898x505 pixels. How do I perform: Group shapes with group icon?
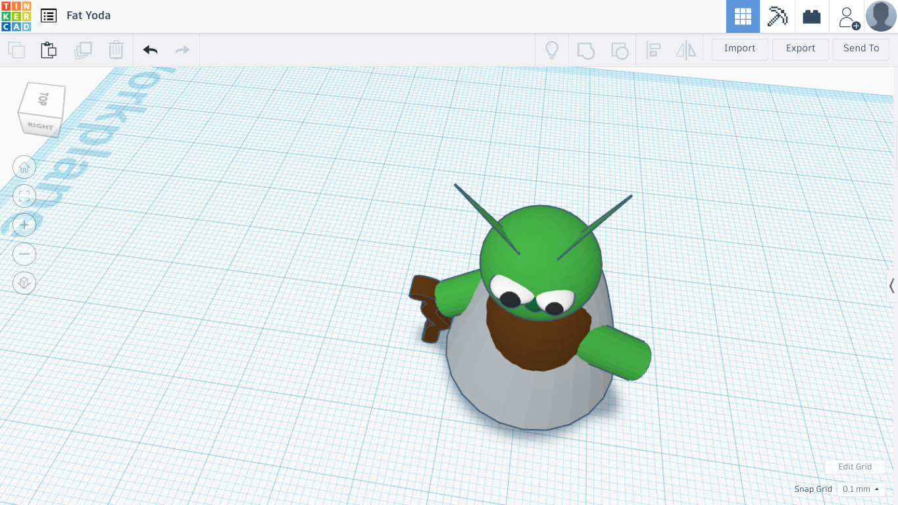click(x=586, y=50)
